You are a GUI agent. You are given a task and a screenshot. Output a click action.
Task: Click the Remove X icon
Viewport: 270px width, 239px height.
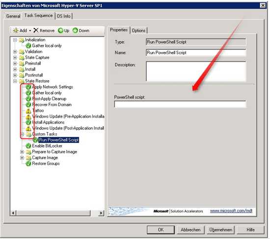point(36,30)
